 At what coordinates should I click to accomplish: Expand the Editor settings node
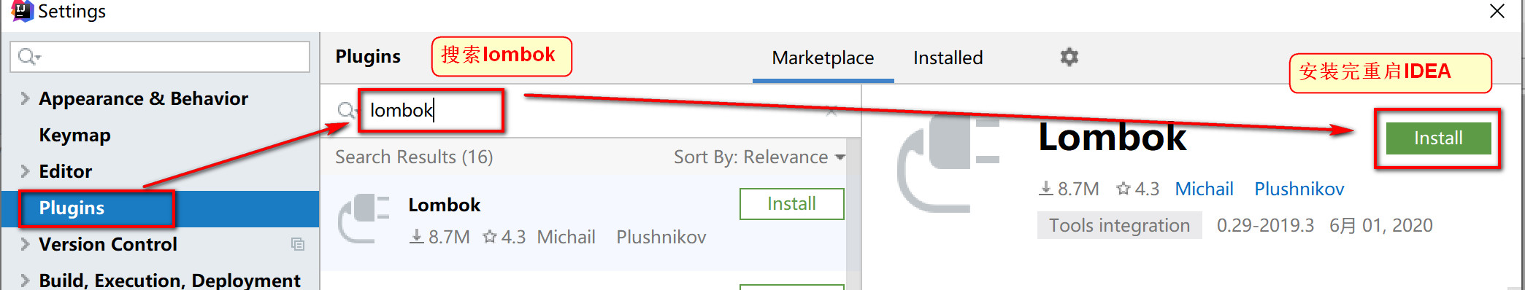[x=25, y=171]
